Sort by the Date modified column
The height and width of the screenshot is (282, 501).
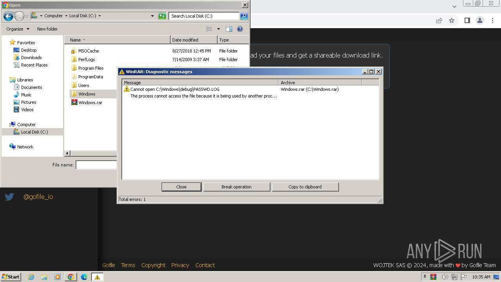194,40
